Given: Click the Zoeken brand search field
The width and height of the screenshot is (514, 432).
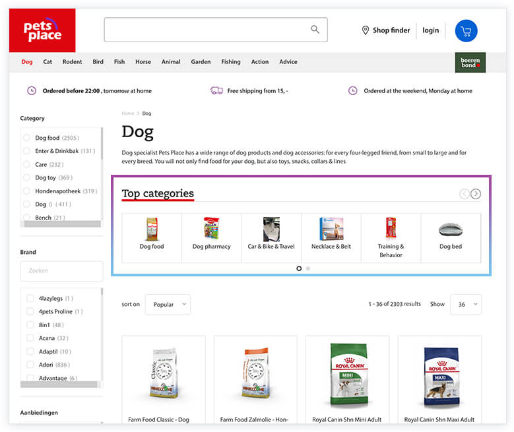Looking at the screenshot, I should pos(62,270).
